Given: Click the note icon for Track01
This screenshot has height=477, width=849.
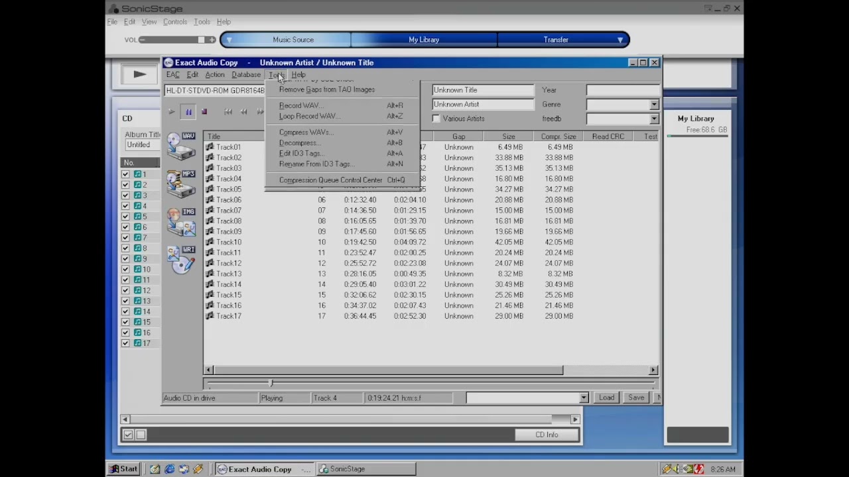Looking at the screenshot, I should (x=210, y=147).
